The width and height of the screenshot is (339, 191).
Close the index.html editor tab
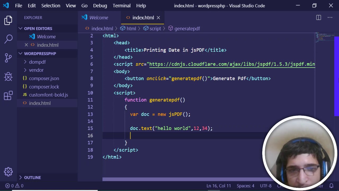point(158,18)
